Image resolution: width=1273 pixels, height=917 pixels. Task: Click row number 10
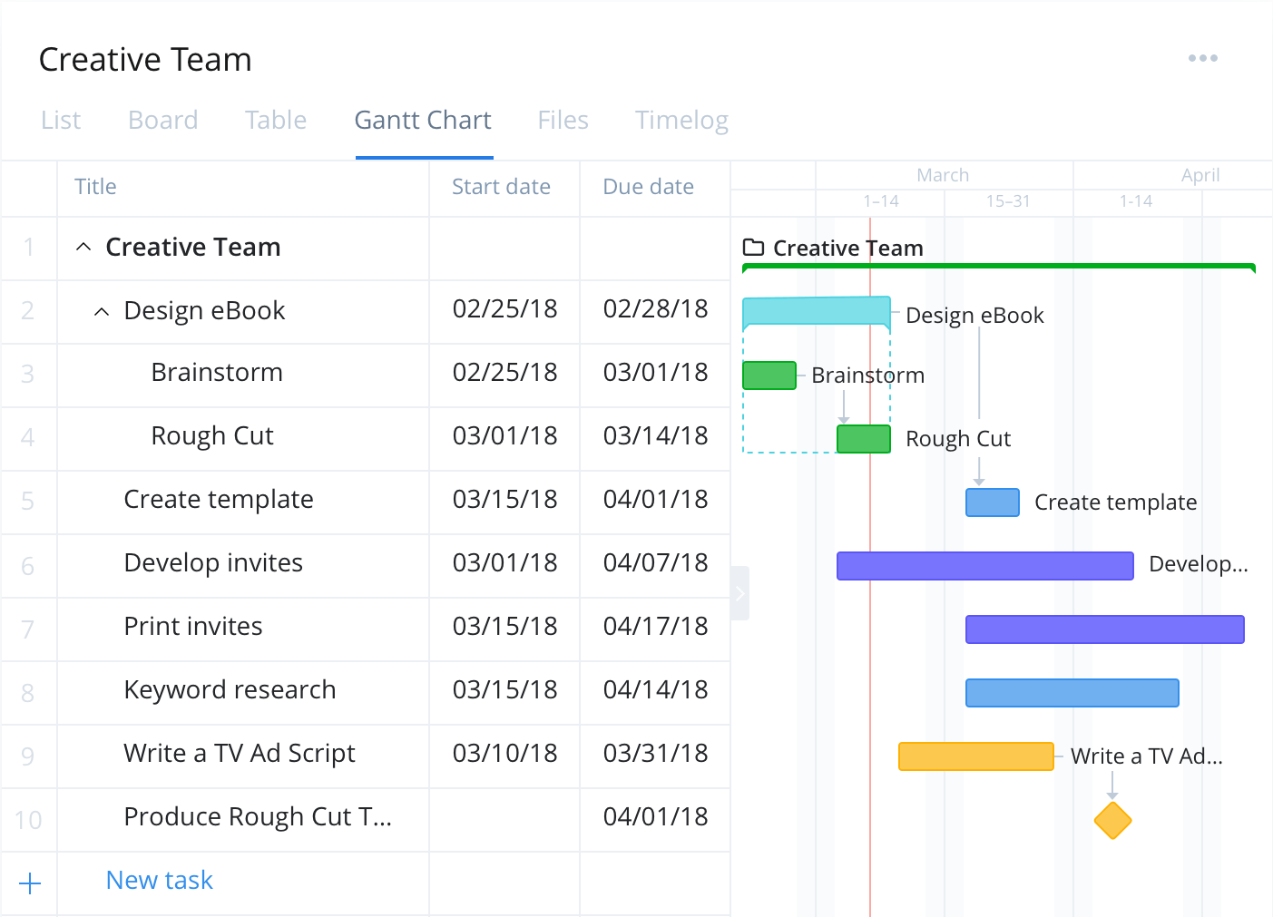pos(28,821)
